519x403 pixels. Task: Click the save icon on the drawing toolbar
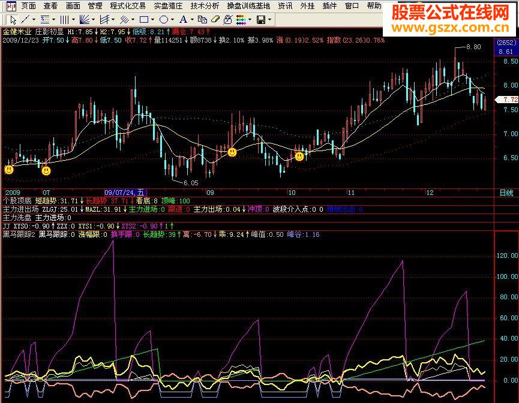pyautogui.click(x=260, y=20)
